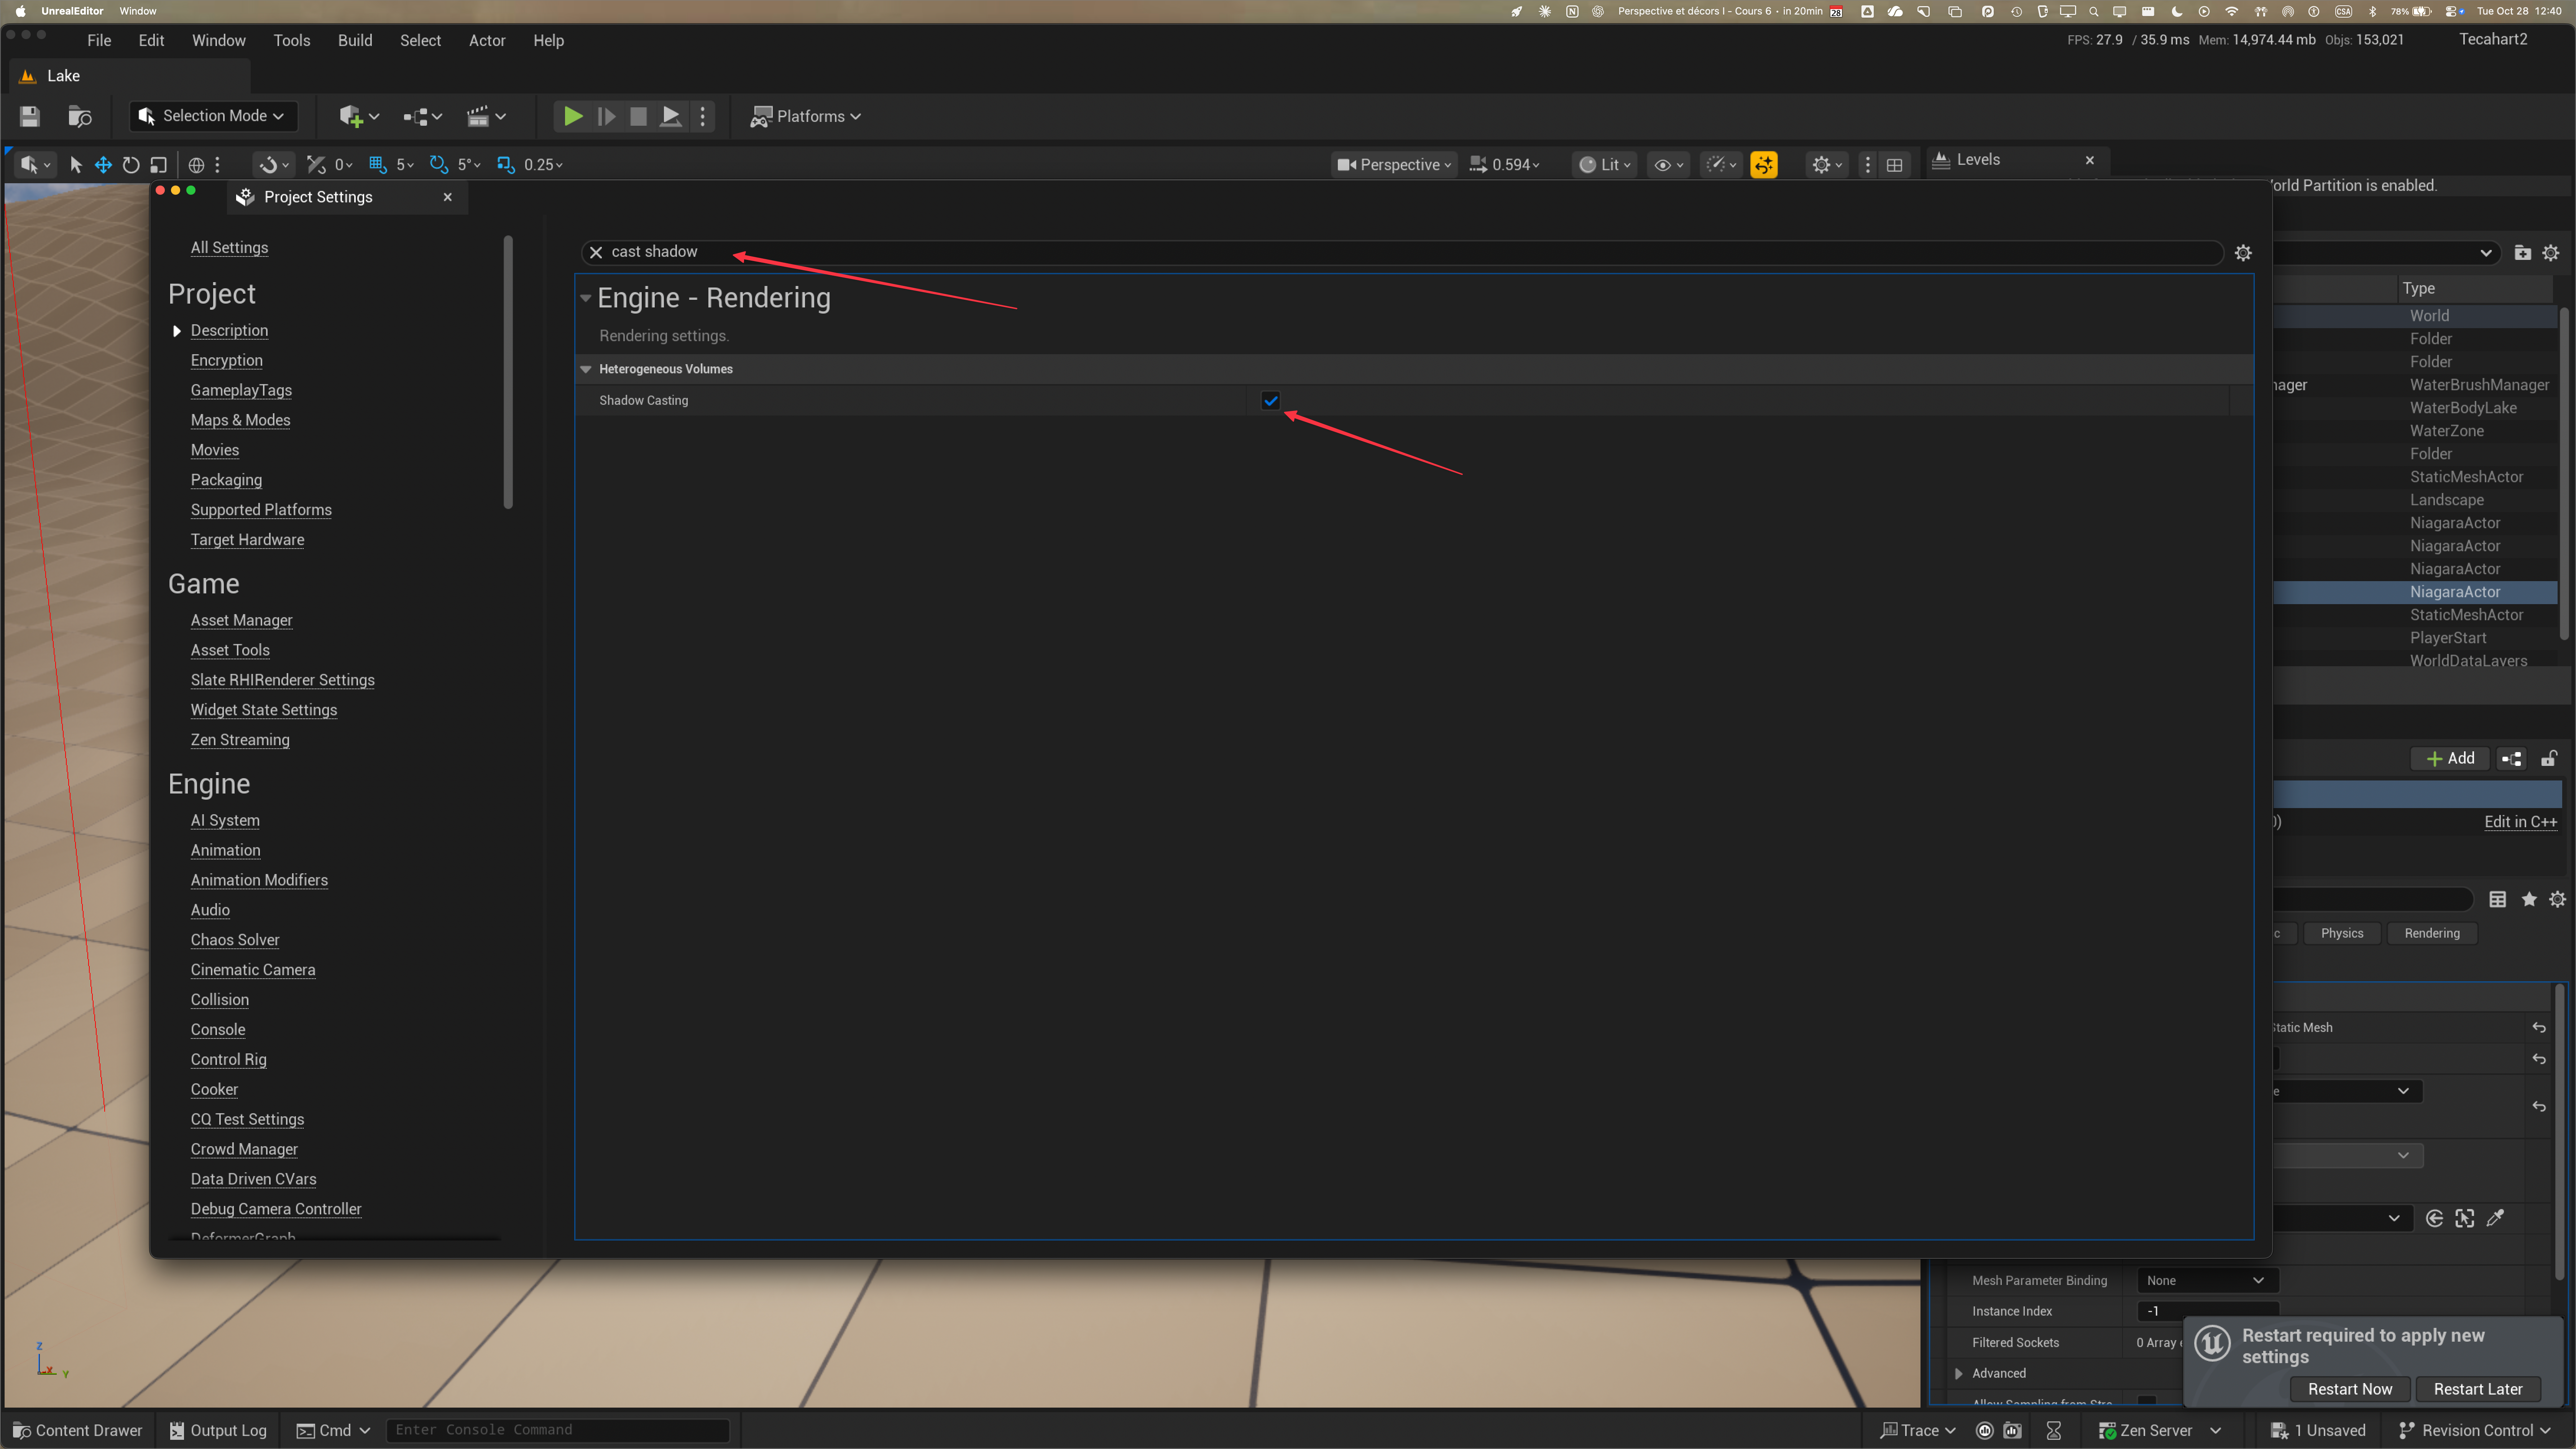This screenshot has width=2576, height=1449.
Task: Toggle grid location snapping icon
Action: pos(378,165)
